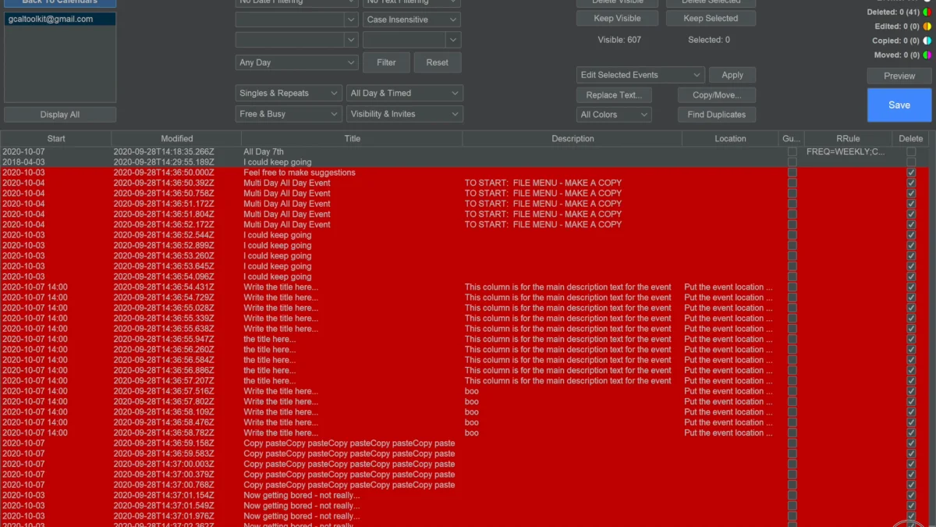Toggle Gu... checkbox for Feel free to make suggestions

[x=792, y=173]
